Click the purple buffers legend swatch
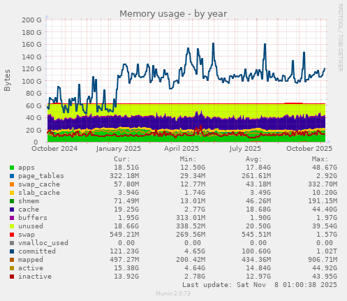This screenshot has height=301, width=347. (12, 218)
